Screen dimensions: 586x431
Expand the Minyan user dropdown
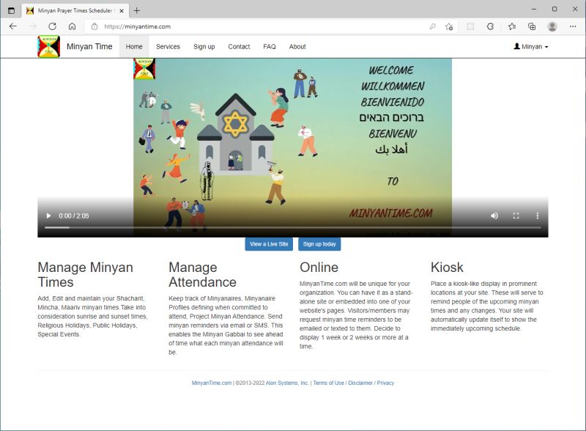click(x=531, y=47)
